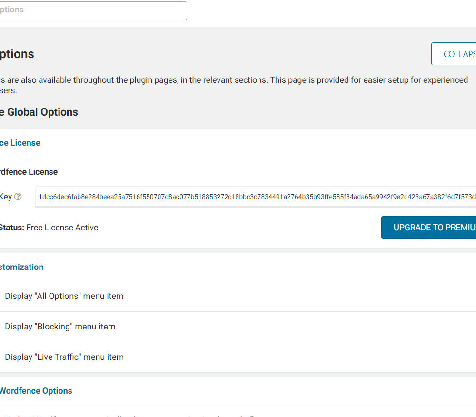Click the Wordfence Global Options heading
476x417 pixels.
click(x=39, y=112)
